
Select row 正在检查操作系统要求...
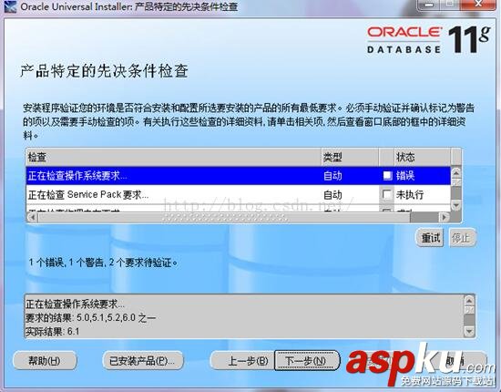coord(239,175)
